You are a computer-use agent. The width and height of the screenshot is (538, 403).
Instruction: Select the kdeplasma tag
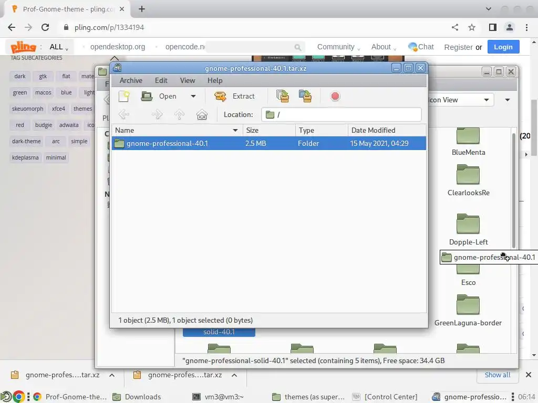pyautogui.click(x=25, y=157)
